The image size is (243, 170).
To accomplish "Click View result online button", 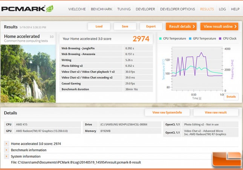I will [219, 26].
